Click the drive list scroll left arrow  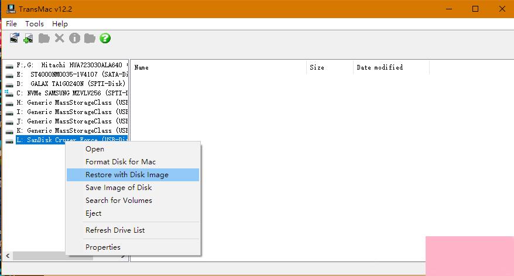tap(8, 256)
